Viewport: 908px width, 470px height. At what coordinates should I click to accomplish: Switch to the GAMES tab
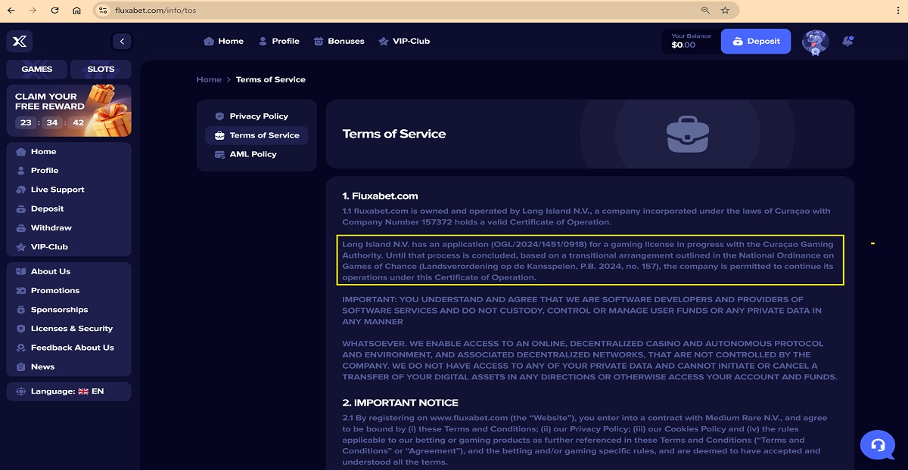pos(36,70)
